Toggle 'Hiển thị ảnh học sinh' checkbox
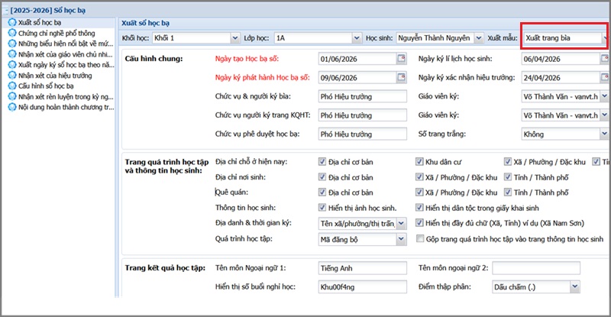The image size is (611, 317). coord(322,208)
